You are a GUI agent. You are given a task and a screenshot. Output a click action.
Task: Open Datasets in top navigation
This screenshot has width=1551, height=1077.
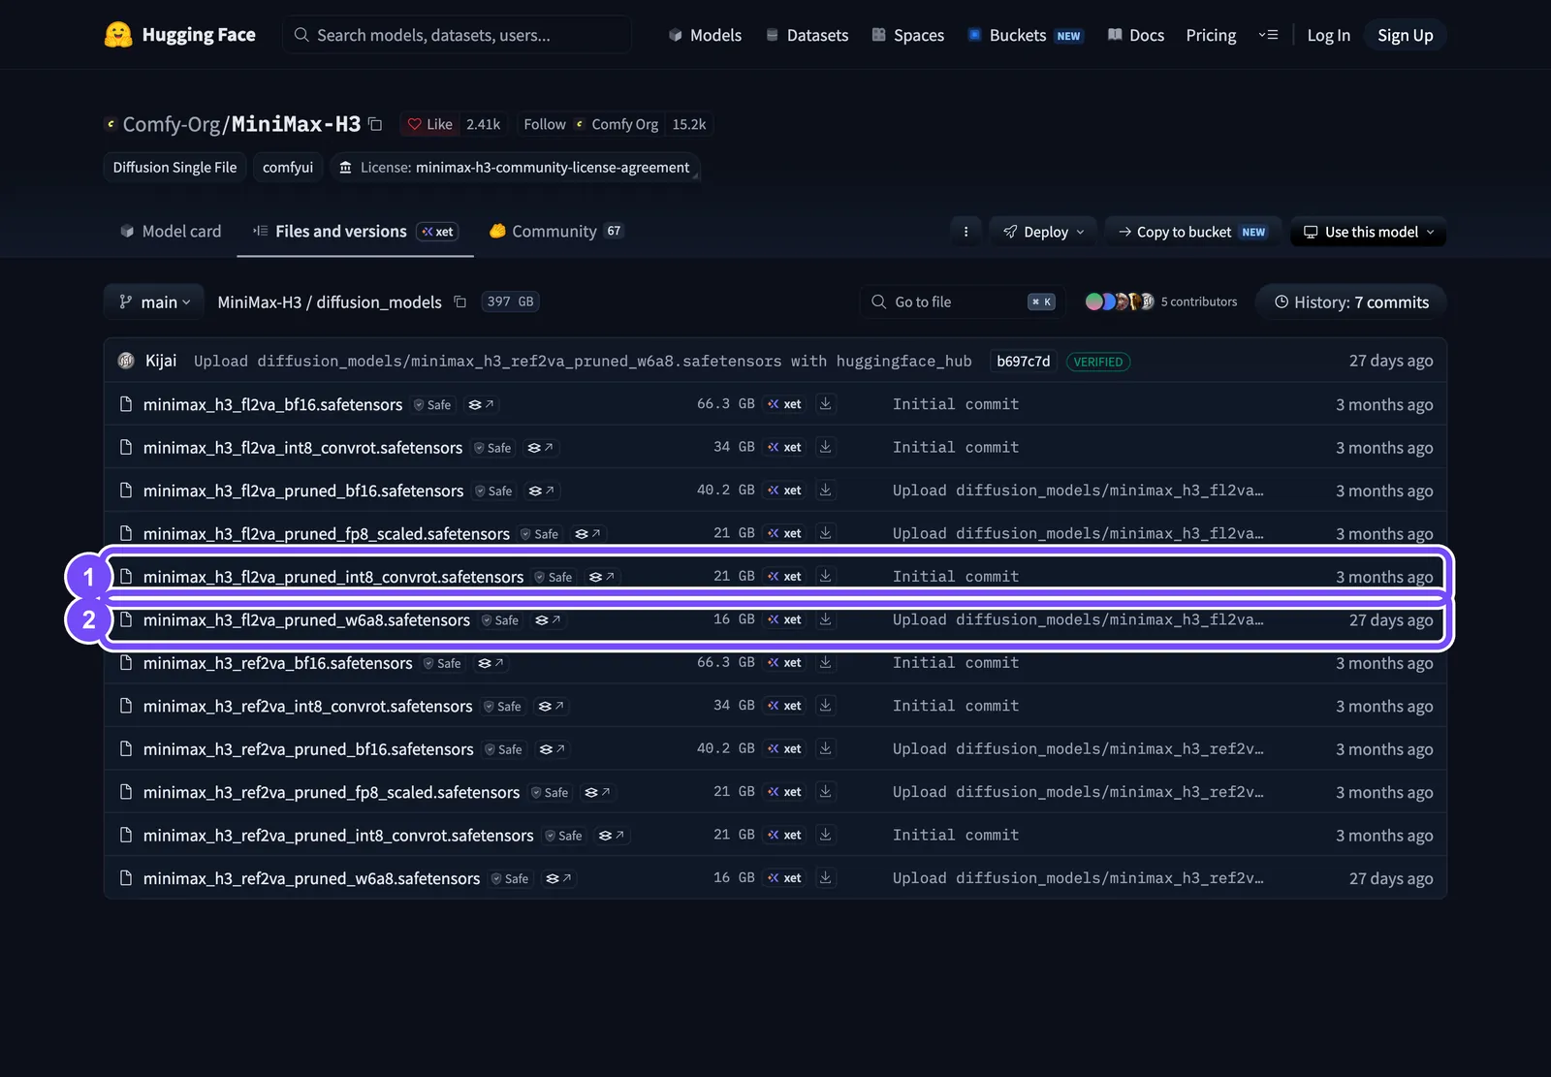pos(807,35)
